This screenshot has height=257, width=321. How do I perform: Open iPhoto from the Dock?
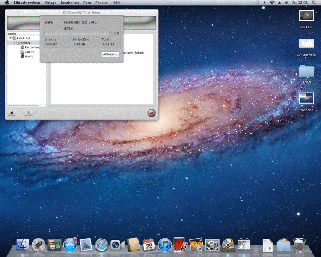point(196,244)
